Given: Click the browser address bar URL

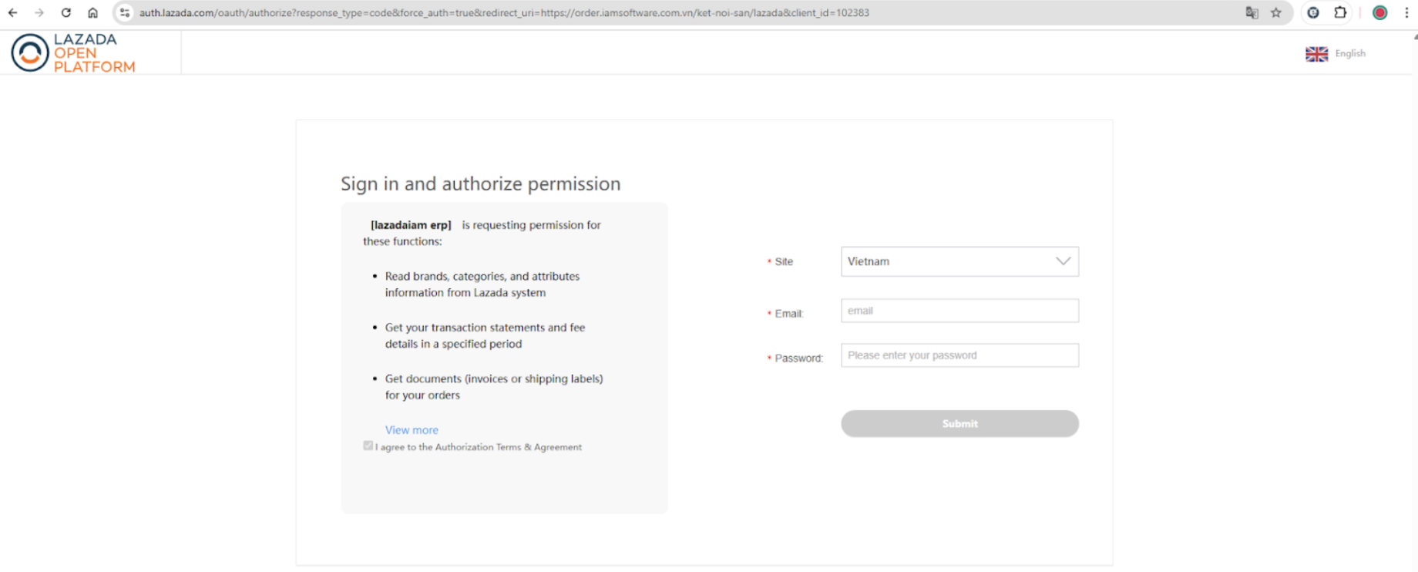Looking at the screenshot, I should coord(504,13).
